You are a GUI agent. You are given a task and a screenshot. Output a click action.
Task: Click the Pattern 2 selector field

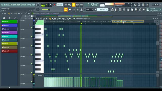(102, 10)
